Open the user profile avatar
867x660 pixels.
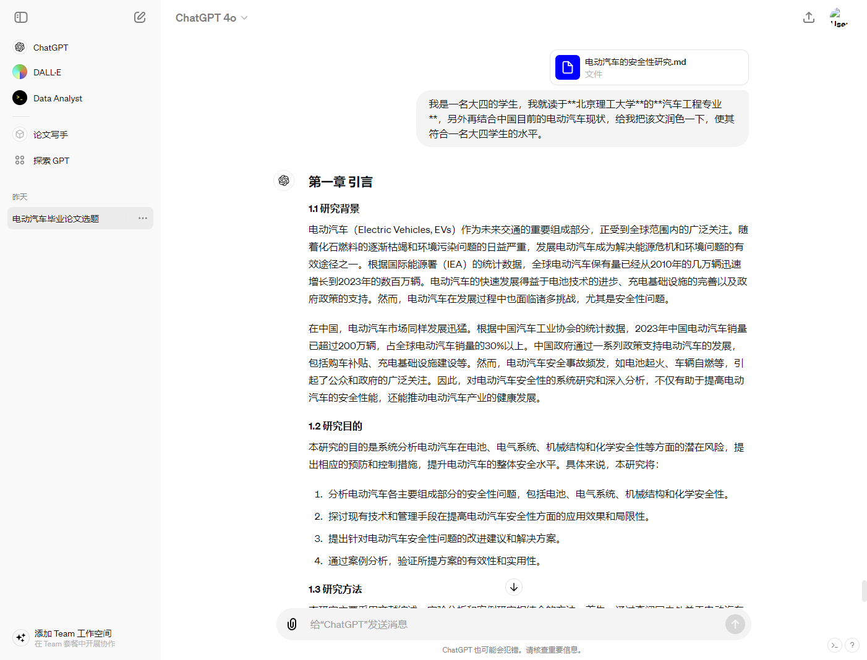[x=838, y=17]
